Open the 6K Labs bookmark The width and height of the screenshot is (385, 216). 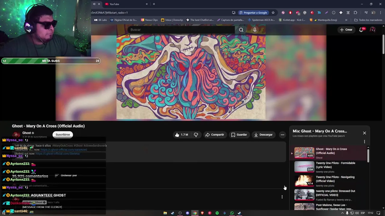coord(100,20)
